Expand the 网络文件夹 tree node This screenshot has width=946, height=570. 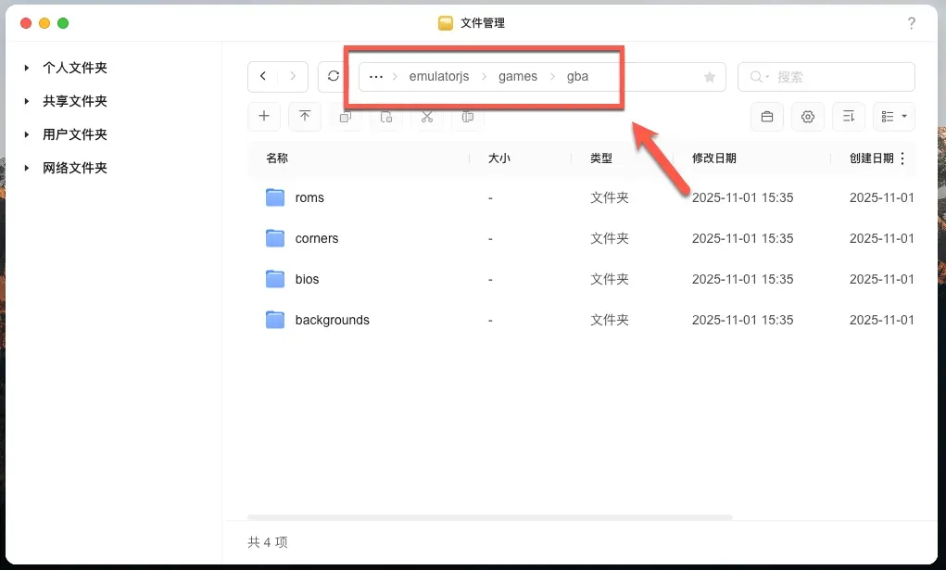[28, 169]
